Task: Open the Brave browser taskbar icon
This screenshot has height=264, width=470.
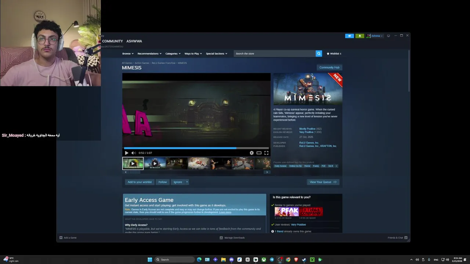Action: [296, 260]
